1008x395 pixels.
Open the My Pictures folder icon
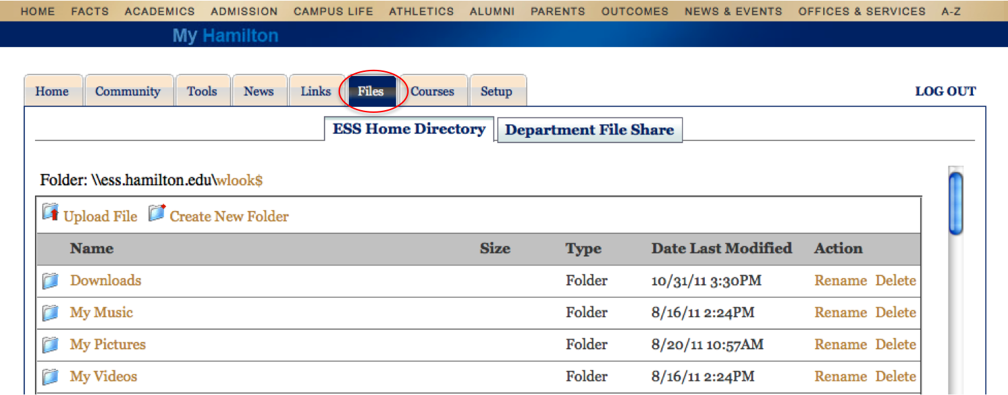[50, 345]
